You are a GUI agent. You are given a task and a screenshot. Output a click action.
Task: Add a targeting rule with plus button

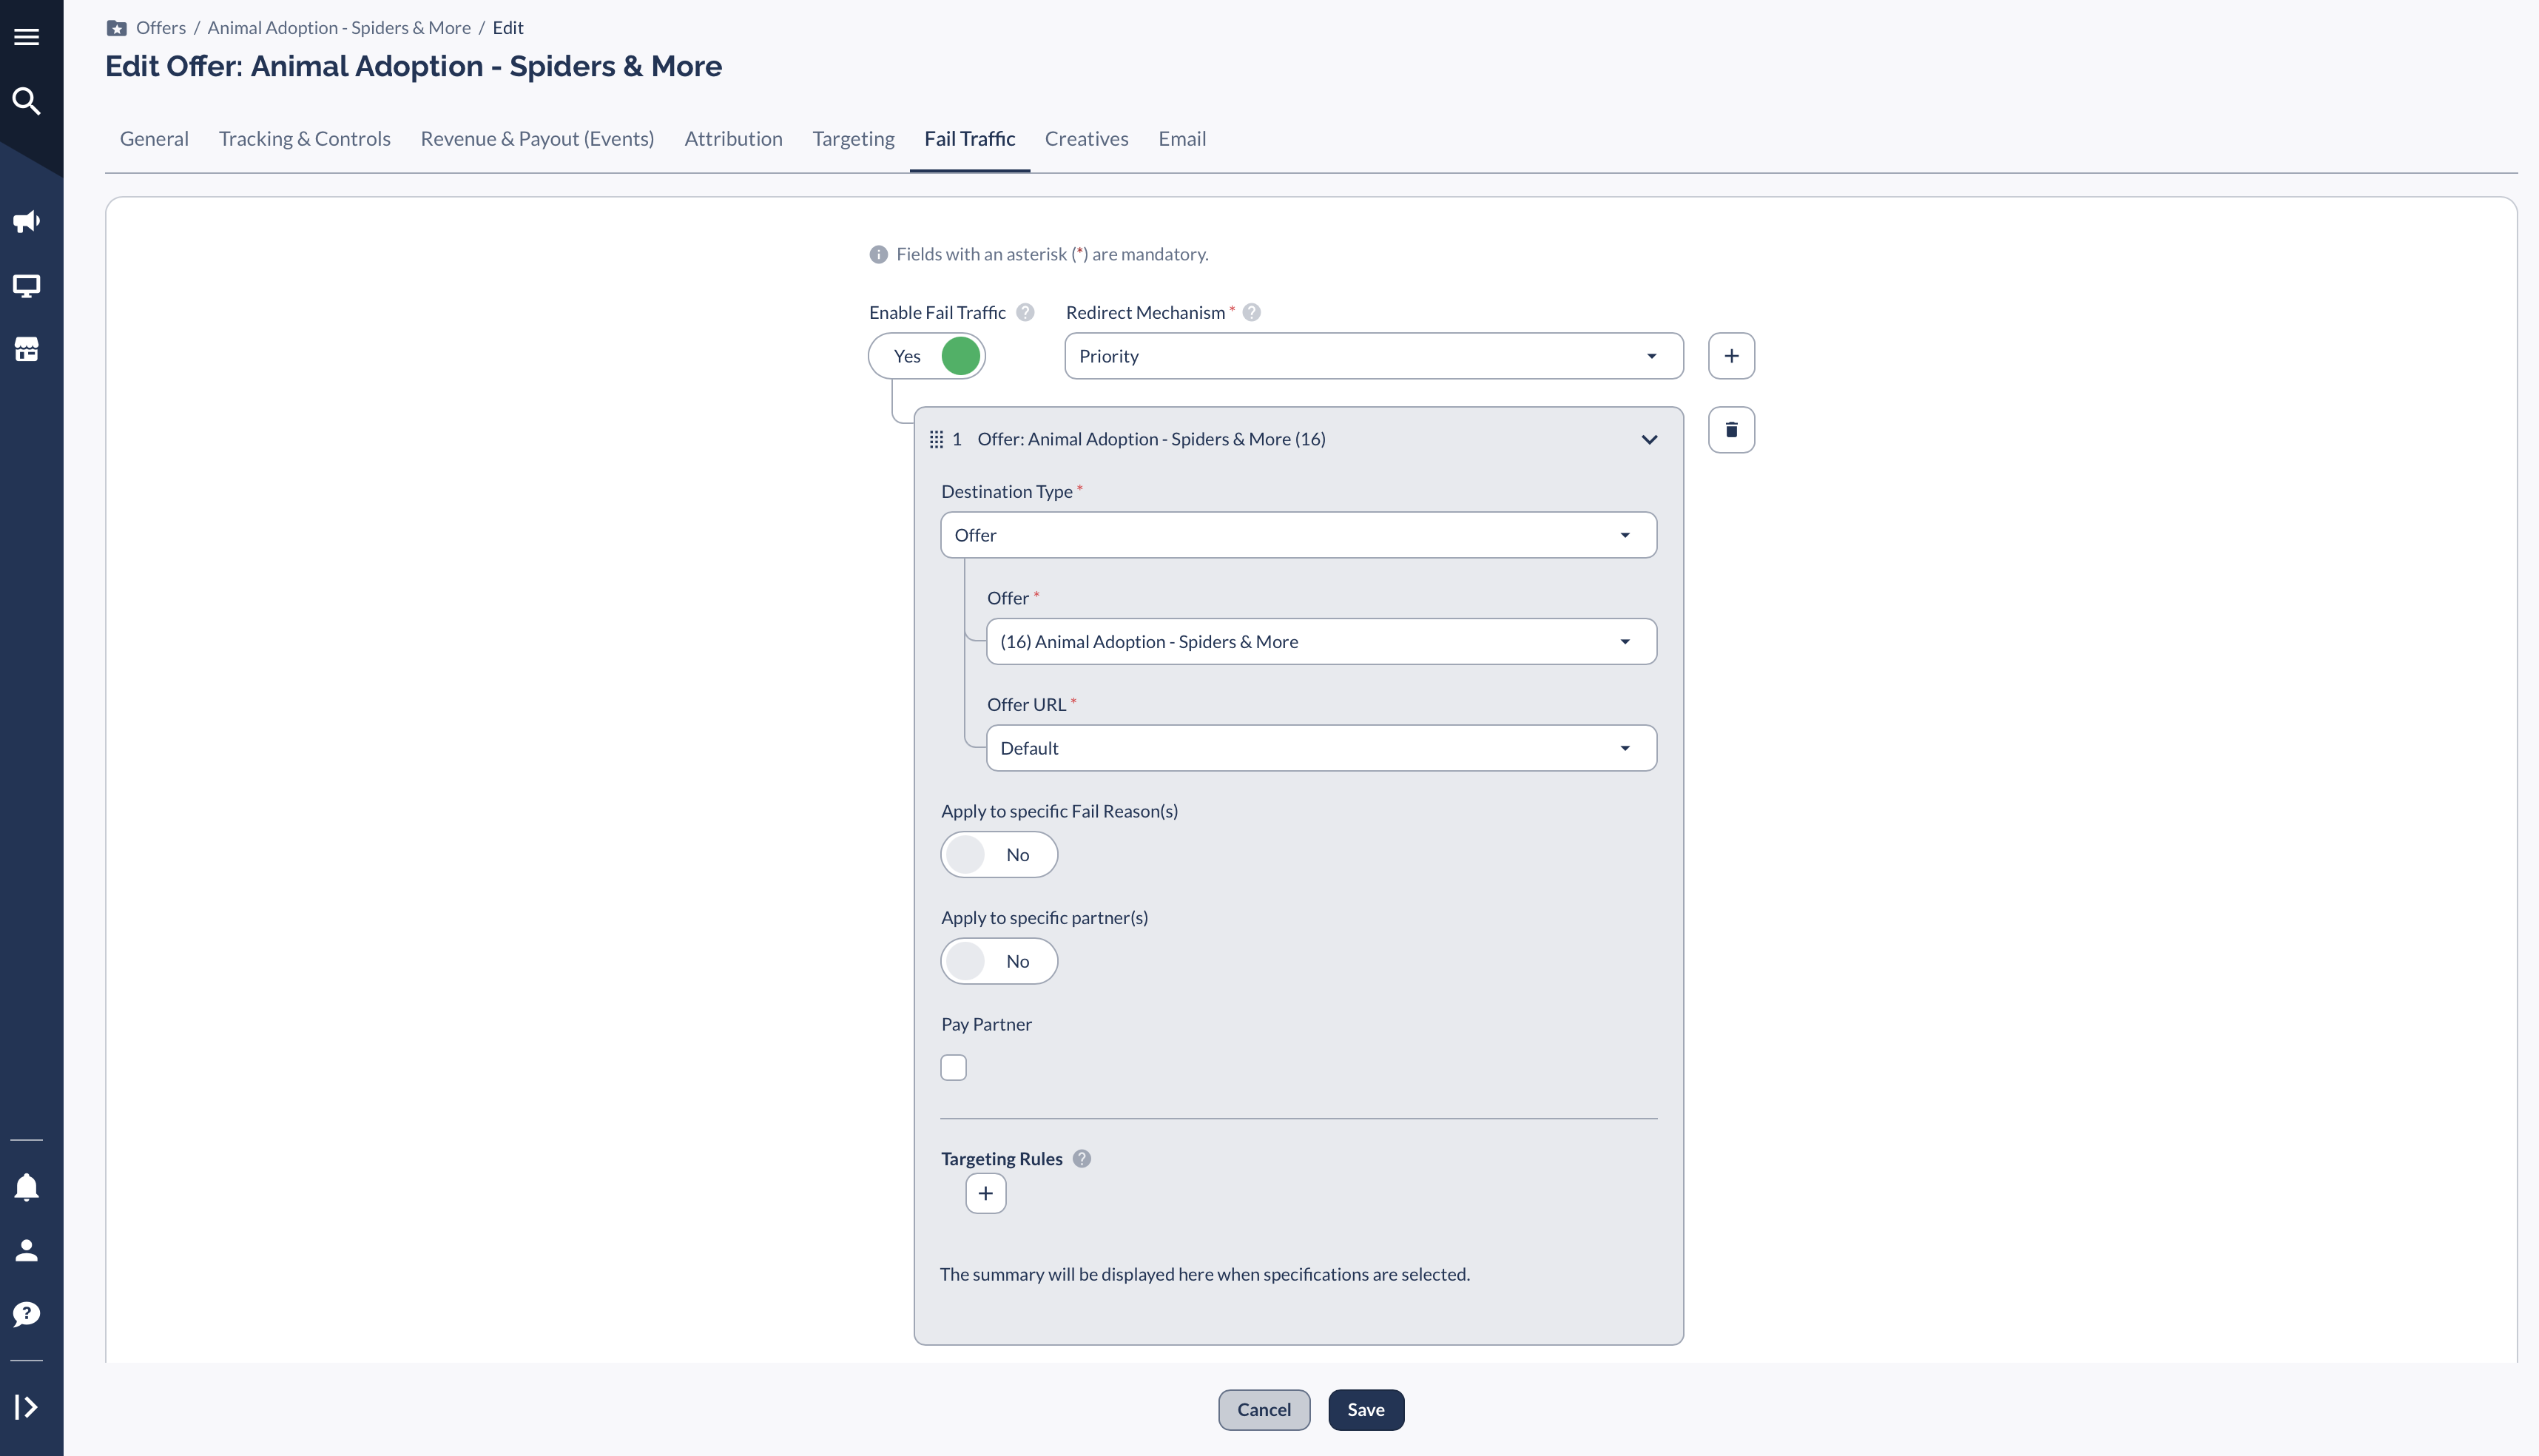click(x=985, y=1193)
